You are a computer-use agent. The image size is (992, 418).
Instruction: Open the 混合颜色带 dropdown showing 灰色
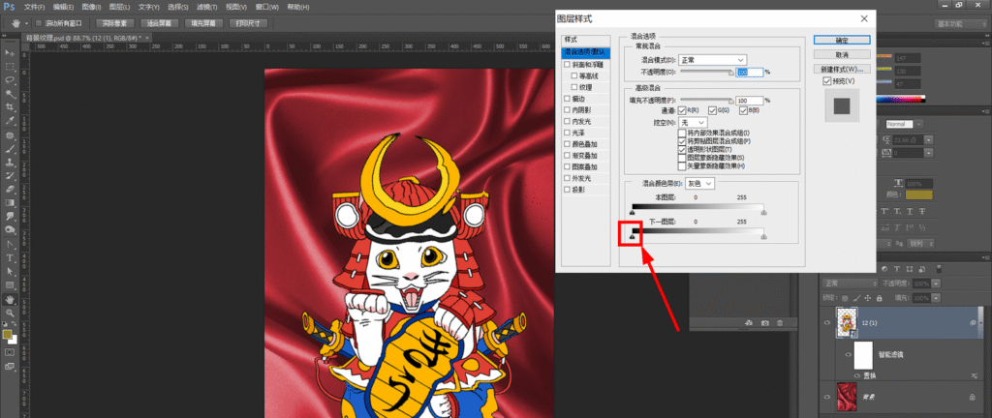[x=700, y=183]
